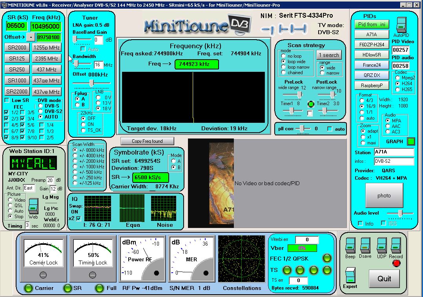Flip the Dsave rocker switch
The width and height of the screenshot is (423, 297).
point(365,245)
